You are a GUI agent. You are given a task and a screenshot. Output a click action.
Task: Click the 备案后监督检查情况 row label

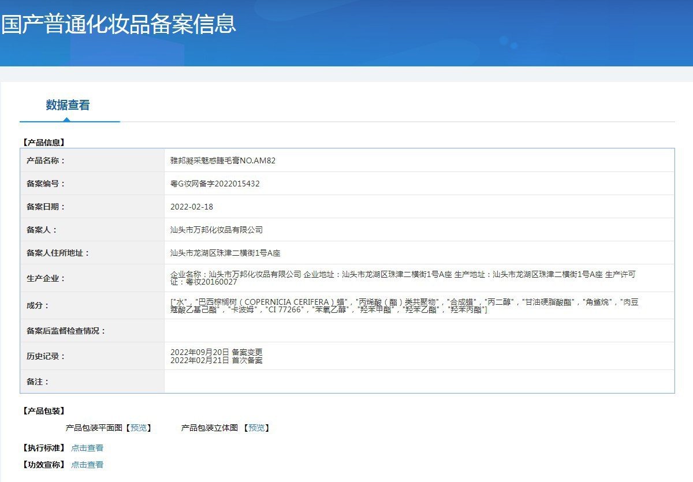(66, 331)
